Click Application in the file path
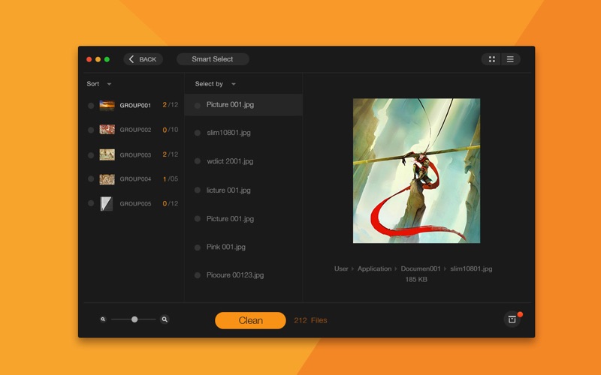This screenshot has height=375, width=601. pos(374,268)
